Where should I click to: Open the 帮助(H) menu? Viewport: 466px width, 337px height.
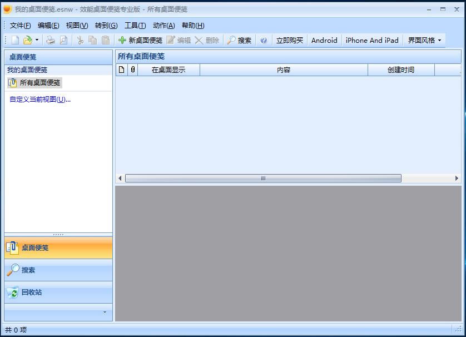pos(193,26)
